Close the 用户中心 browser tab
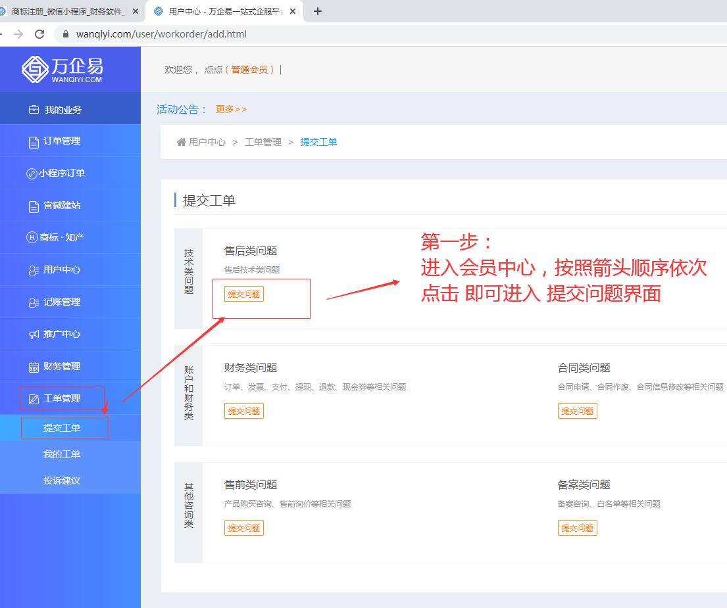Screen dimensions: 727x608 [x=293, y=11]
